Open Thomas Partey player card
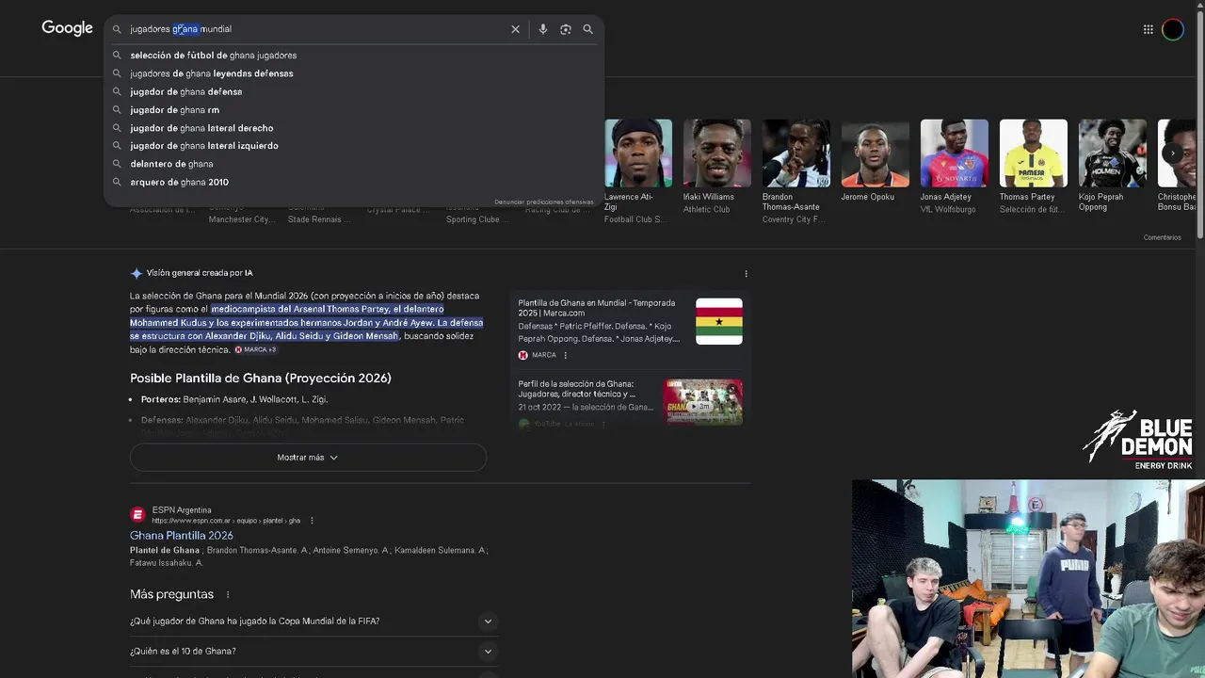 click(1034, 167)
